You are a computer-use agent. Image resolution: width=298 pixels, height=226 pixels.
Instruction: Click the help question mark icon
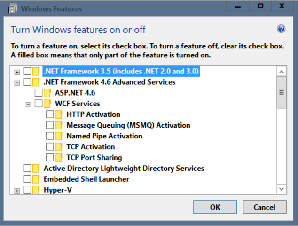click(281, 29)
